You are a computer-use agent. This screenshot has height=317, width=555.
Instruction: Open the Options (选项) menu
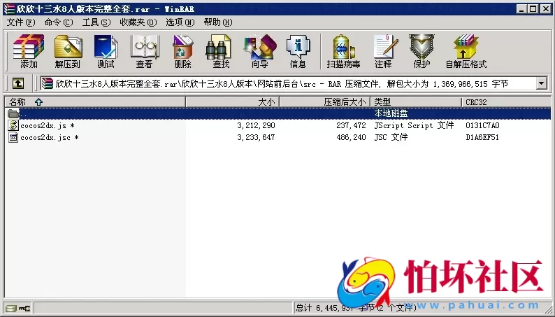pos(180,22)
